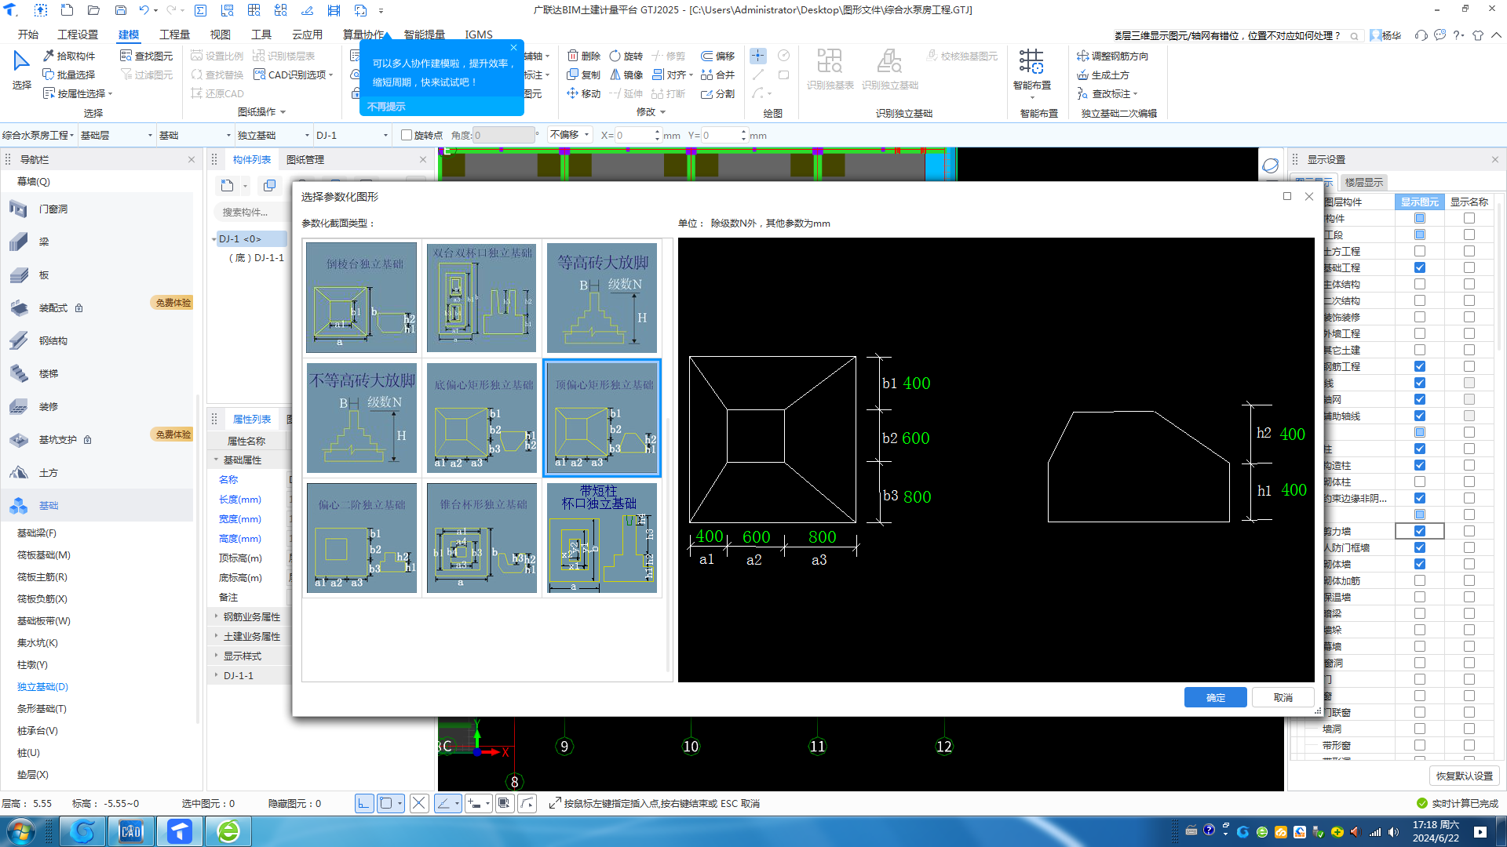The height and width of the screenshot is (847, 1507).
Task: Click 不再提示 in the blue tip popup
Action: [x=386, y=106]
